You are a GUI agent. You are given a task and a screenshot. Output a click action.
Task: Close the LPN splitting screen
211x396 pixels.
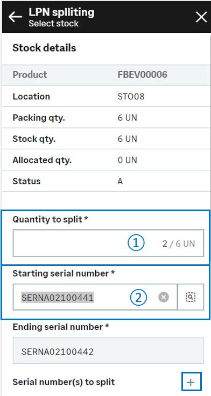(x=201, y=17)
